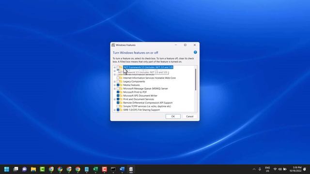310x174 pixels.
Task: Click folder icon beside SMB 1.0/CIFS File Sharing Support
Action: [x=121, y=110]
